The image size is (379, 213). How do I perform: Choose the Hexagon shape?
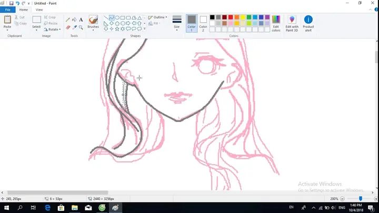pos(123,24)
